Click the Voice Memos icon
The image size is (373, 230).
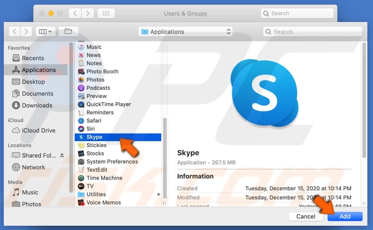click(x=81, y=203)
